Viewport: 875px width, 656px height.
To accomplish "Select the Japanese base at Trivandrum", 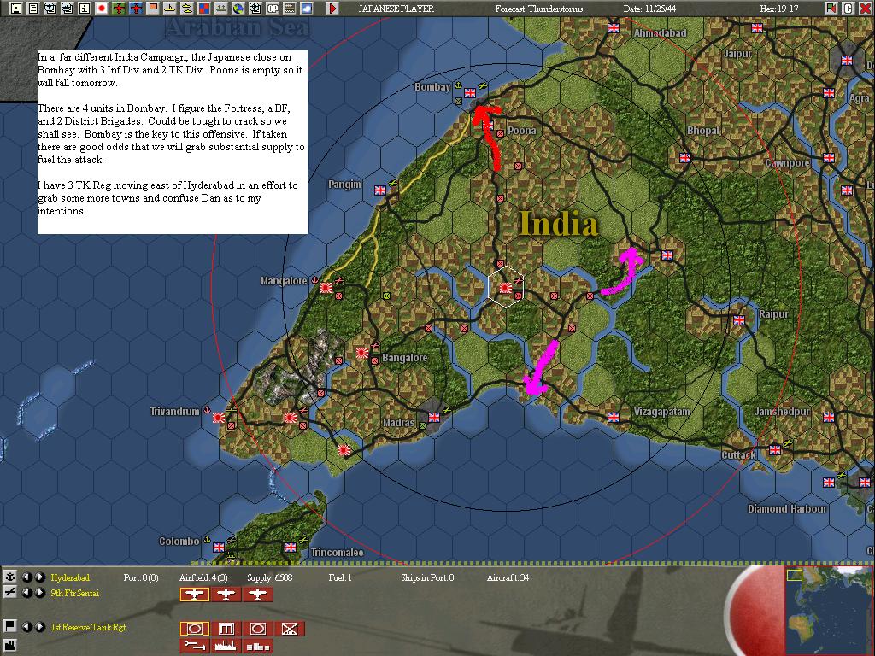I will tap(219, 417).
